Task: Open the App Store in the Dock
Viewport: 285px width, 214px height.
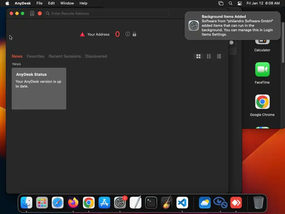Action: (104, 203)
